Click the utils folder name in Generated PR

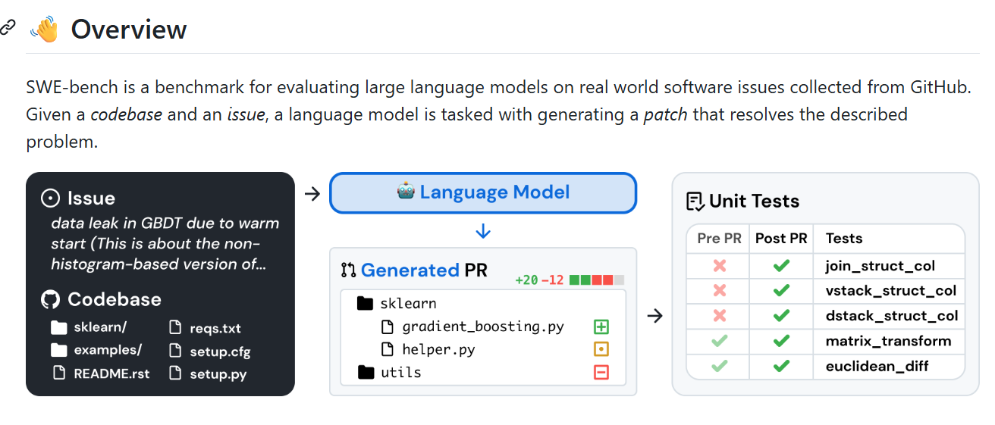tap(400, 373)
